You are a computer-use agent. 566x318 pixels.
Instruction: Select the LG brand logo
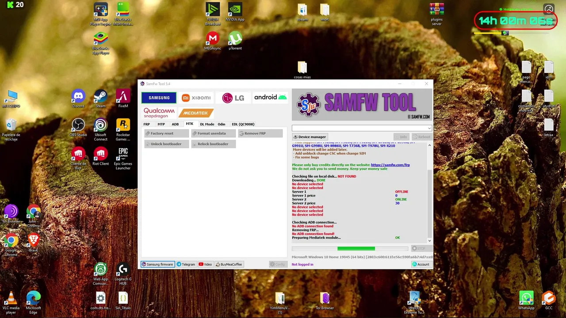pos(233,98)
